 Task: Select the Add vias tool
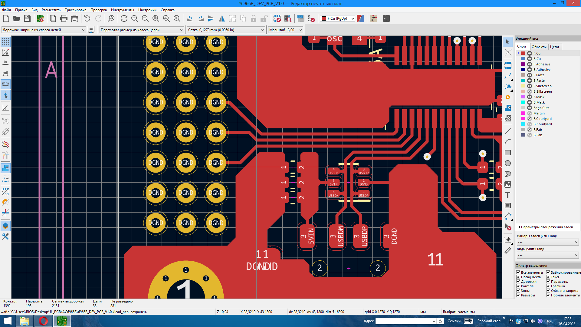[508, 97]
